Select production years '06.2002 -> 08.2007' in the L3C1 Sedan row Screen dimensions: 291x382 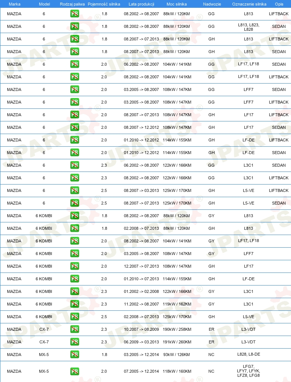pos(141,165)
